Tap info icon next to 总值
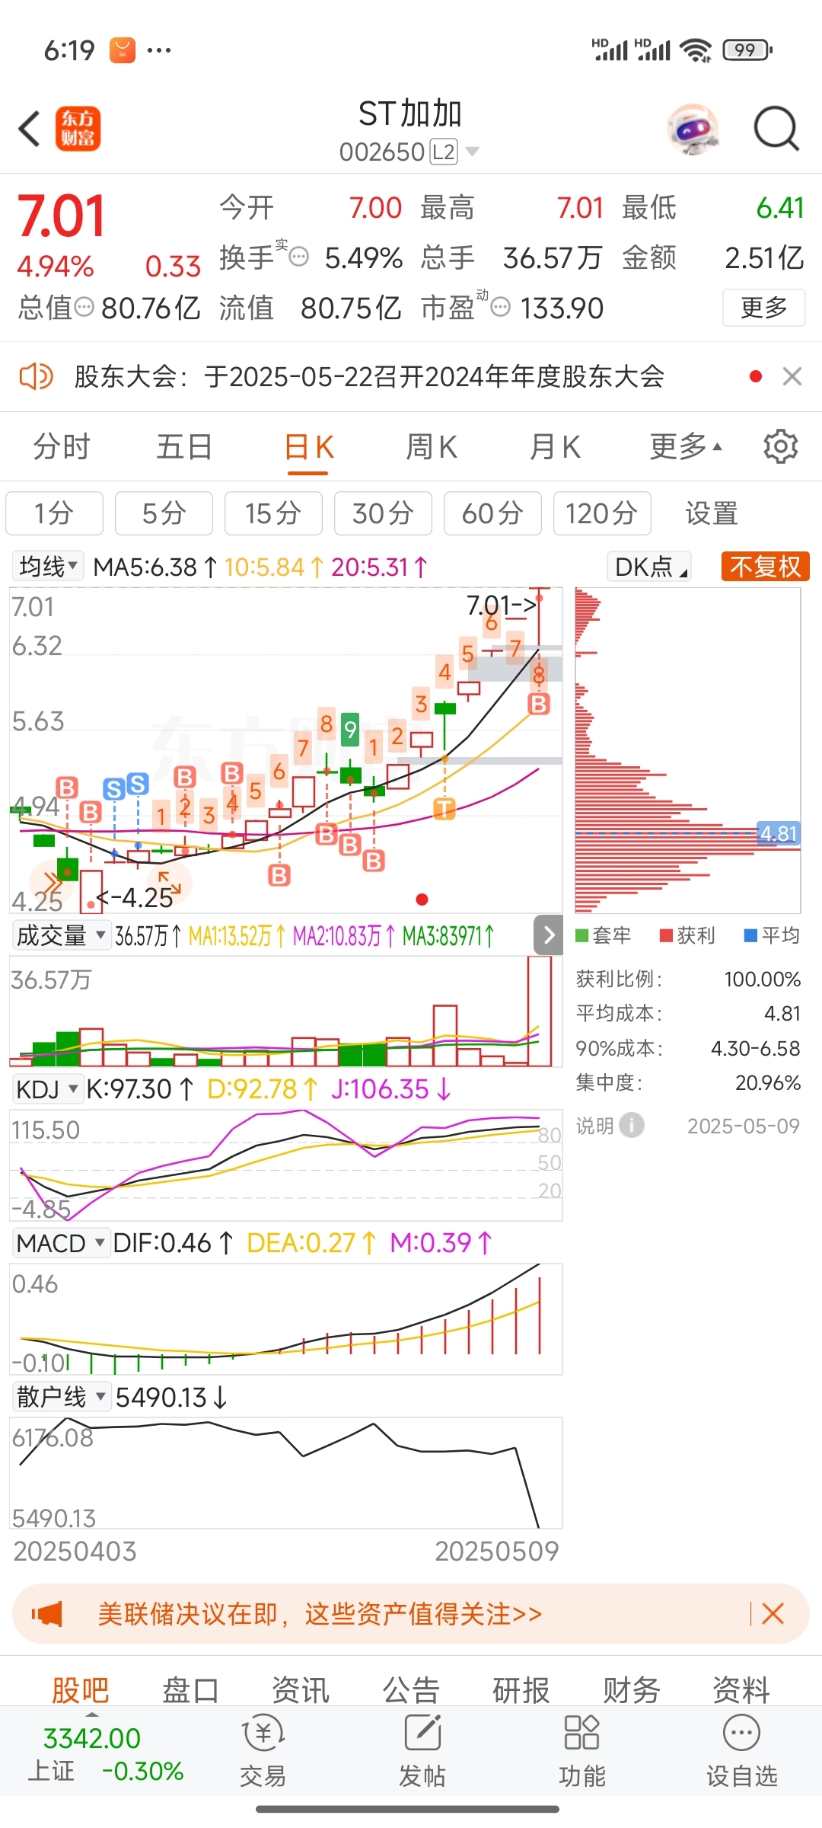 [84, 308]
